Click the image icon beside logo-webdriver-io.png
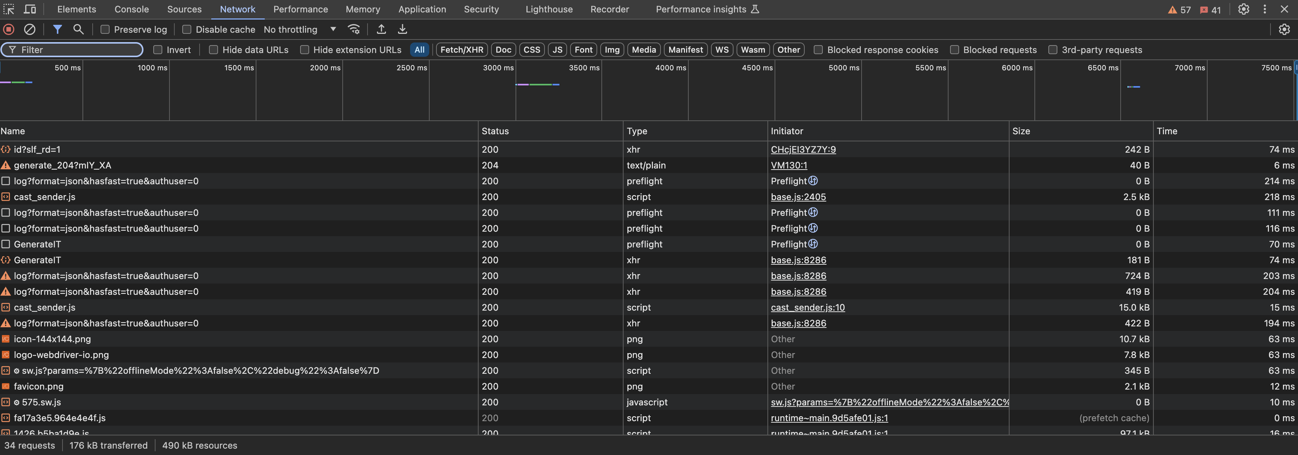Screen dimensions: 1298x455 point(6,355)
